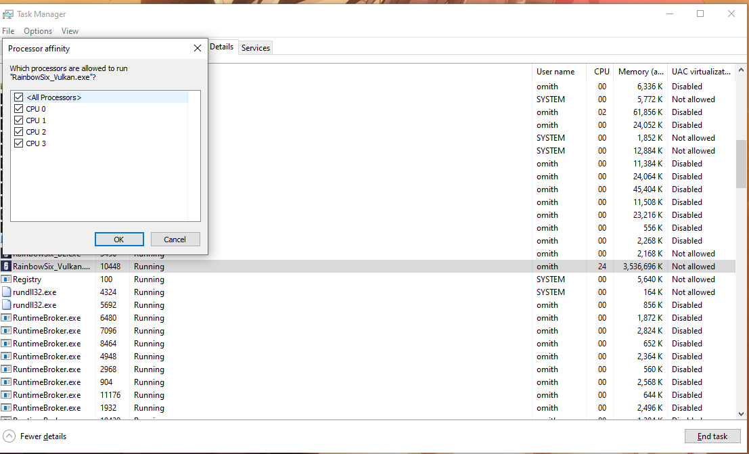Click the 164 K memory value

click(653, 292)
